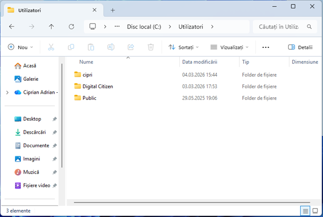The height and width of the screenshot is (217, 323).
Task: Click the Utilizatori breadcrumb segment
Action: coord(191,27)
